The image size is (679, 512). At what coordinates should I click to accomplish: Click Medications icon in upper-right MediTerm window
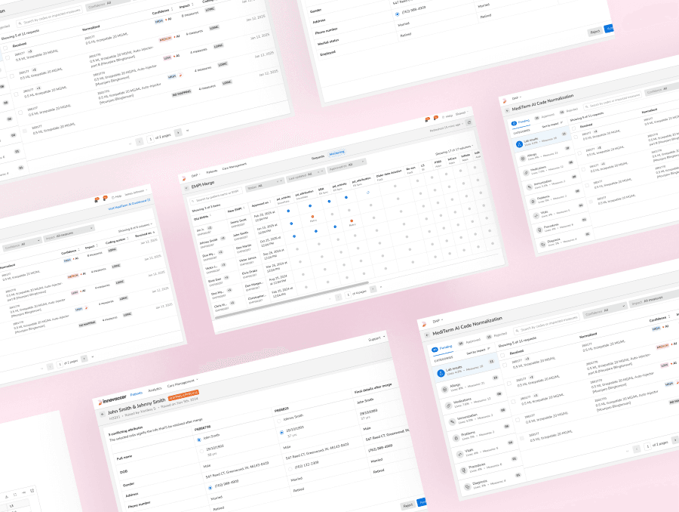[x=526, y=172]
